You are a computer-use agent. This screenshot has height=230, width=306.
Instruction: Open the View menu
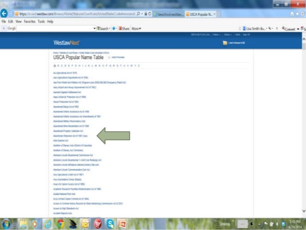click(19, 22)
